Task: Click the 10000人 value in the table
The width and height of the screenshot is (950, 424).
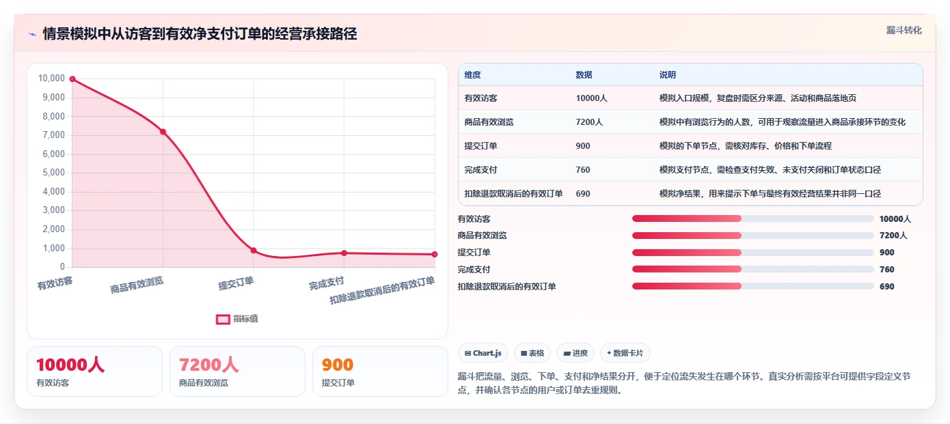Action: tap(591, 98)
